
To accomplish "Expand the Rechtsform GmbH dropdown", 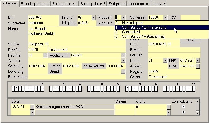I will (x=123, y=55).
